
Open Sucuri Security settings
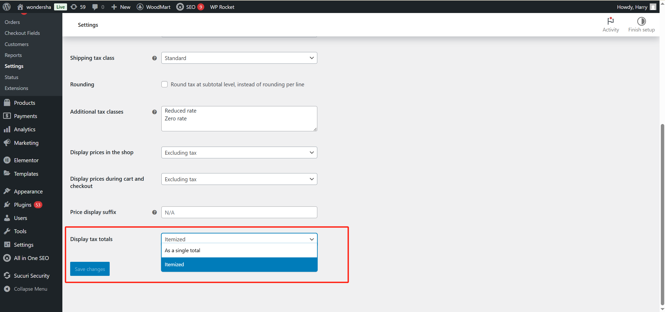(31, 275)
